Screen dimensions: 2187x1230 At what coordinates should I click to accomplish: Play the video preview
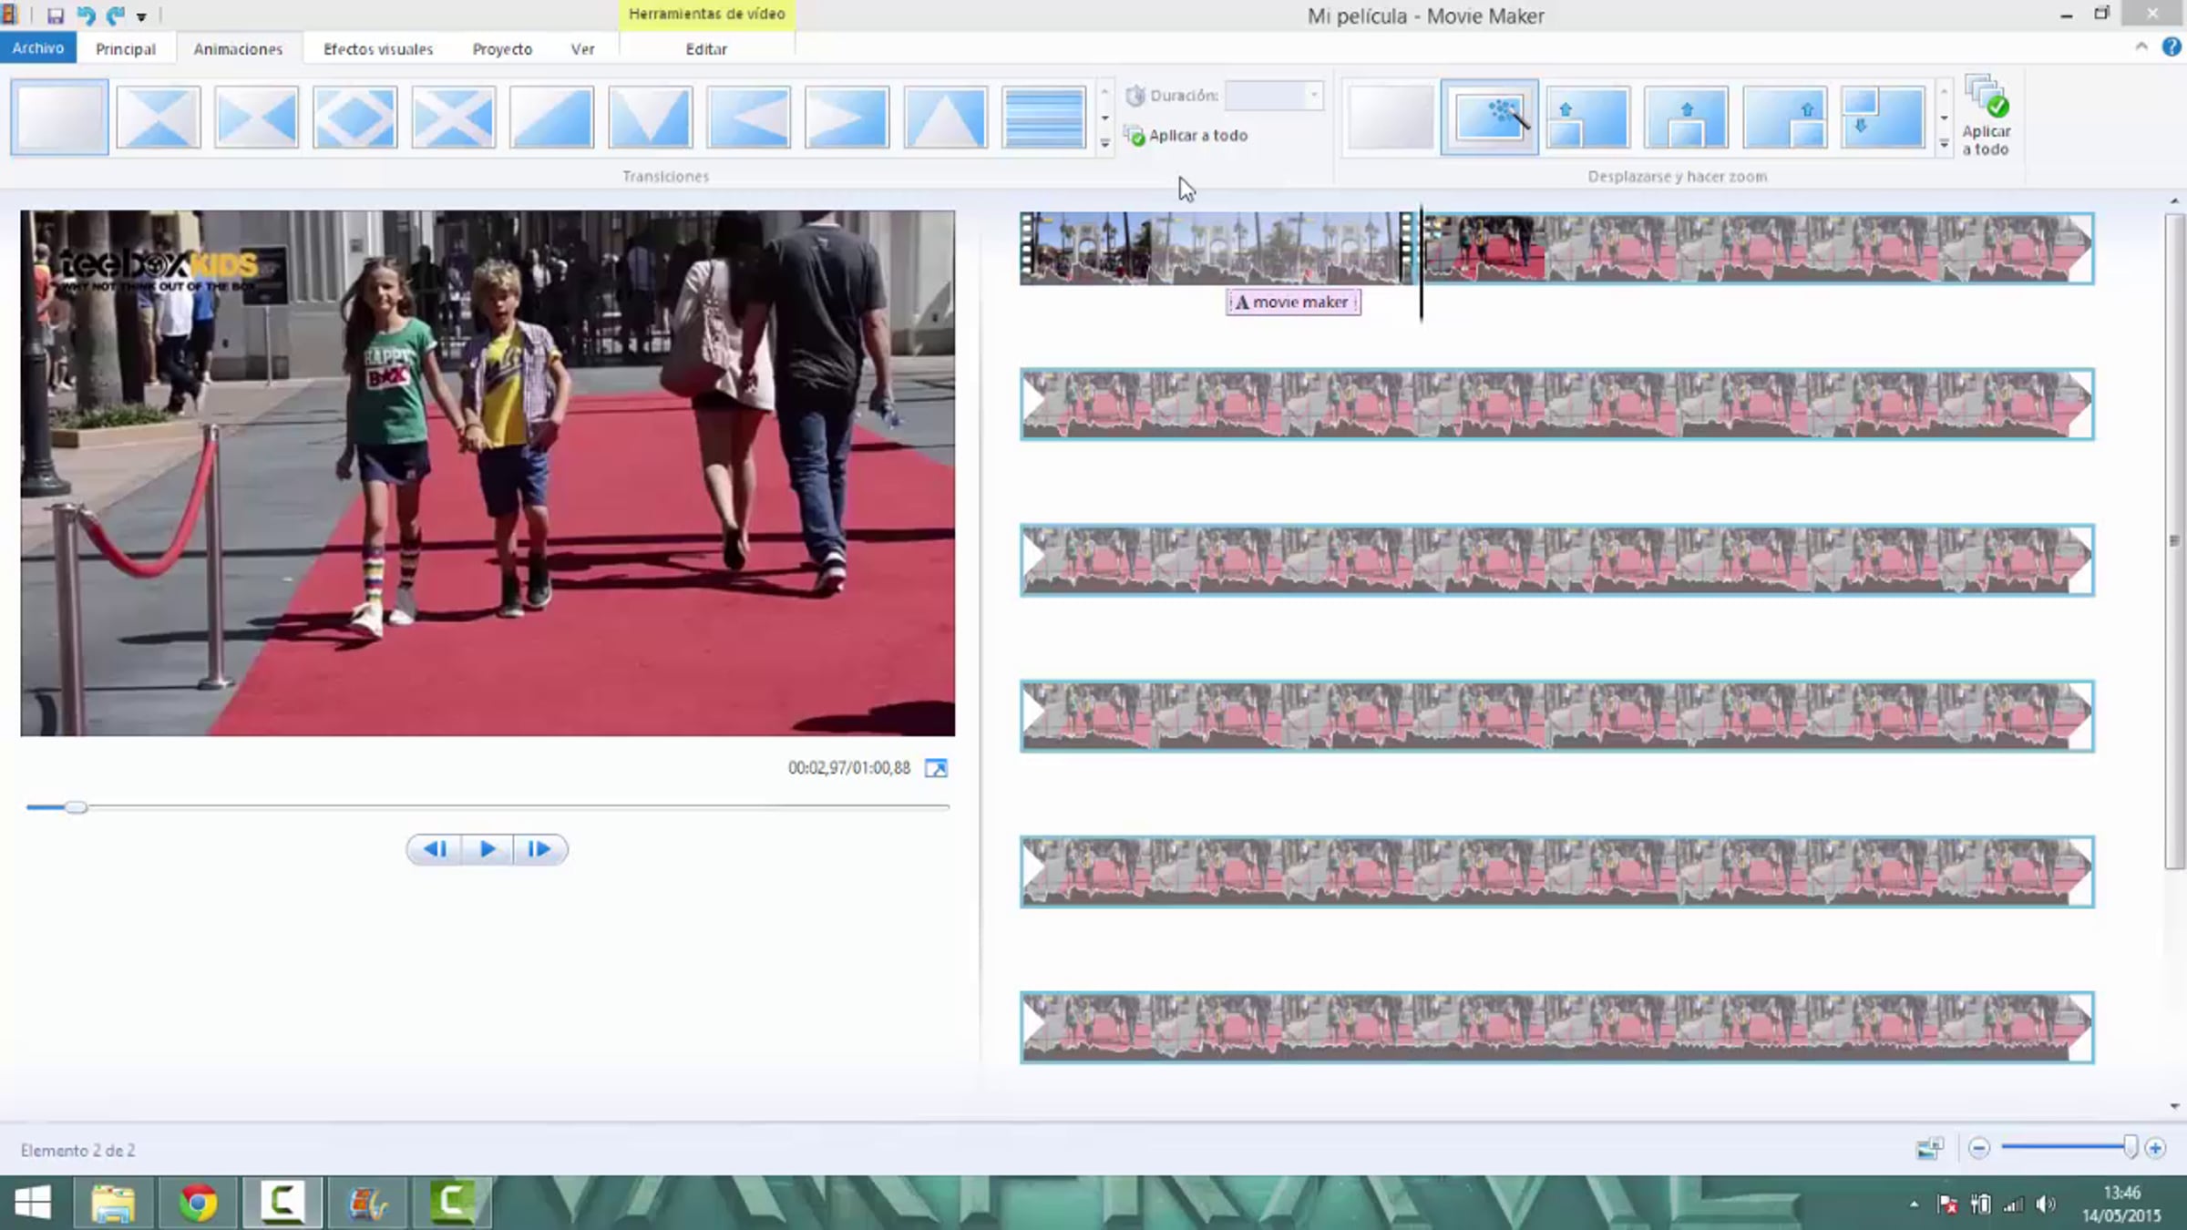click(x=488, y=849)
